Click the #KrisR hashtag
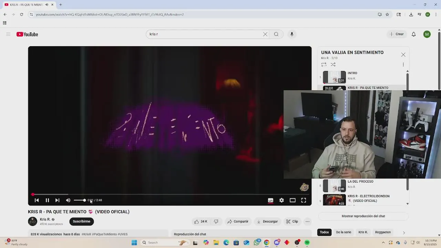Image resolution: width=441 pixels, height=248 pixels. (x=86, y=234)
